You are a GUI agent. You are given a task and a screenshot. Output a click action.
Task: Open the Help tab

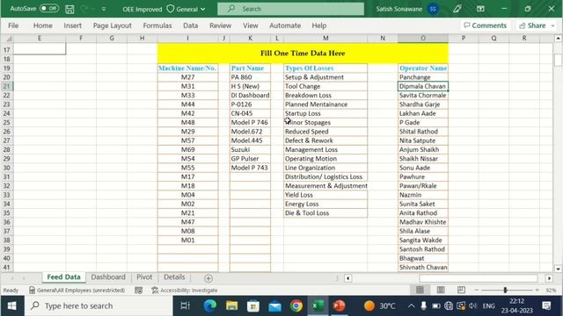(318, 25)
